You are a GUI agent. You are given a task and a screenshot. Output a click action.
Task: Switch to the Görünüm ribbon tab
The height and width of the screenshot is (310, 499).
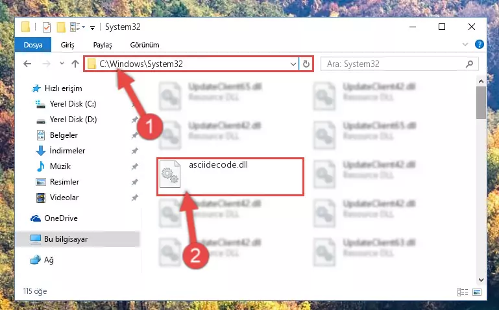(x=145, y=45)
